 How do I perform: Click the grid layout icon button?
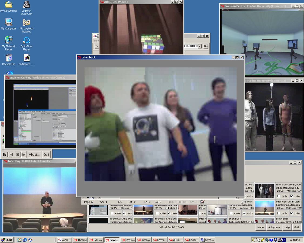pos(11,154)
